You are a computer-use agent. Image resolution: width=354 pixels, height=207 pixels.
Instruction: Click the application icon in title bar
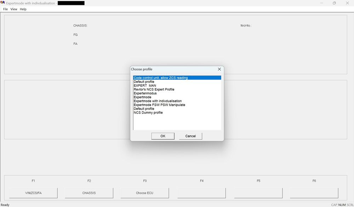(3, 3)
